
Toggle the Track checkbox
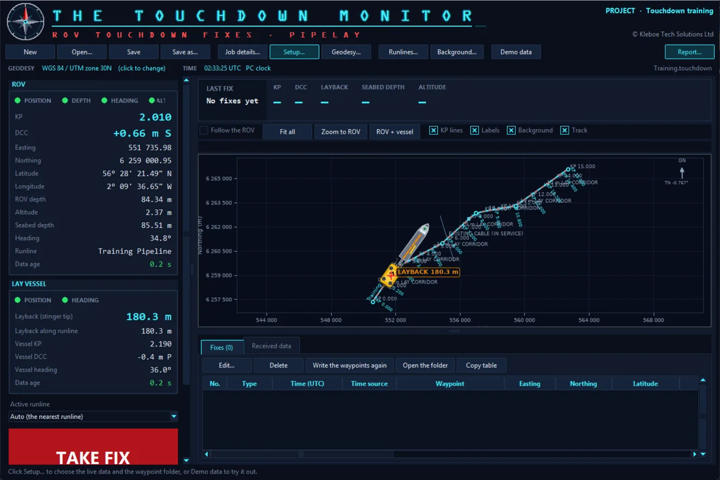pos(564,130)
